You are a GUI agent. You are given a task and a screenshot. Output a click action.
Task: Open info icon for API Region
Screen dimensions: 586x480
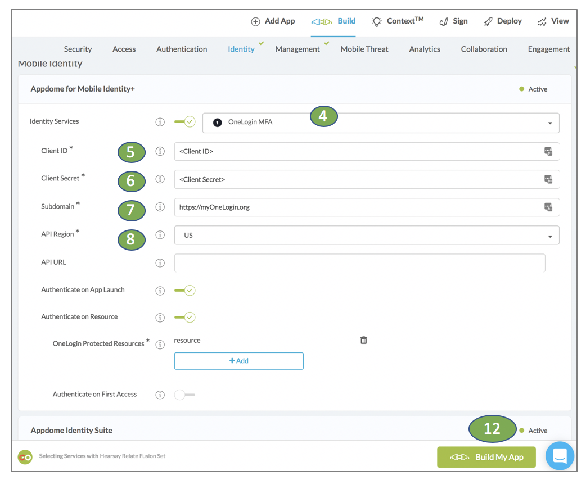click(160, 235)
